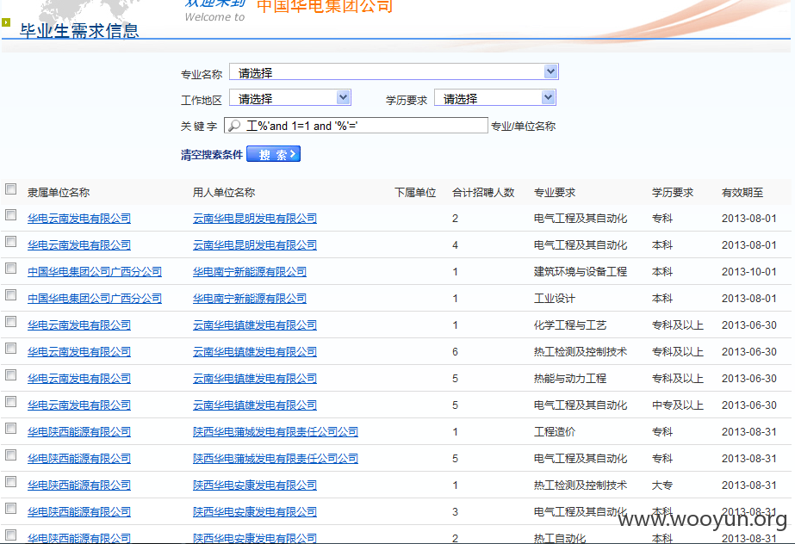Click the 大专 education cell
This screenshot has height=544, width=795.
662,485
